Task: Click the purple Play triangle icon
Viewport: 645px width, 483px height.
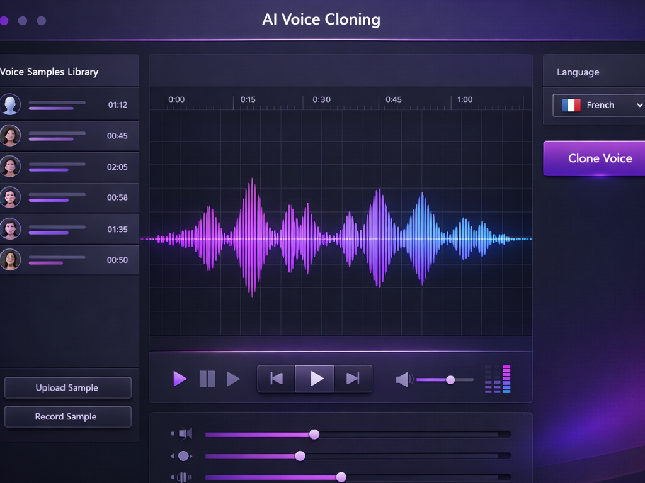Action: 180,379
